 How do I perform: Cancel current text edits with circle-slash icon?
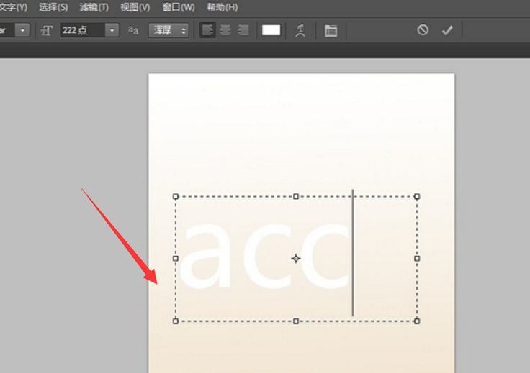(x=423, y=30)
